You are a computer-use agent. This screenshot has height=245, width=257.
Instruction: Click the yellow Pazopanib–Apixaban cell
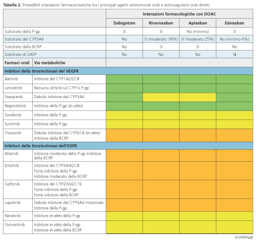(198, 97)
